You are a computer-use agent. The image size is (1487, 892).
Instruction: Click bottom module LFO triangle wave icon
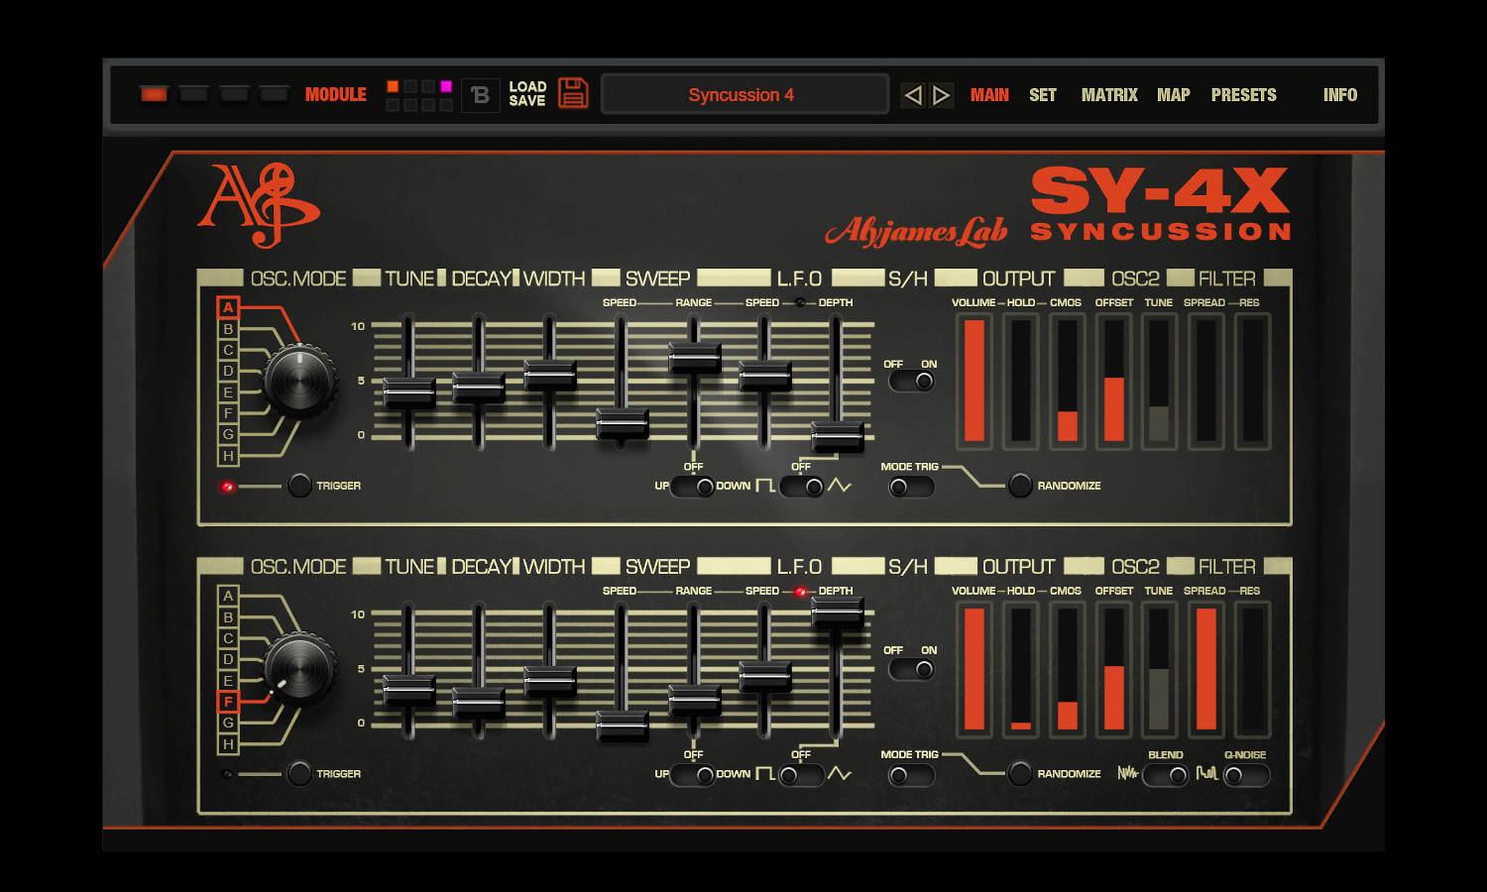(840, 774)
